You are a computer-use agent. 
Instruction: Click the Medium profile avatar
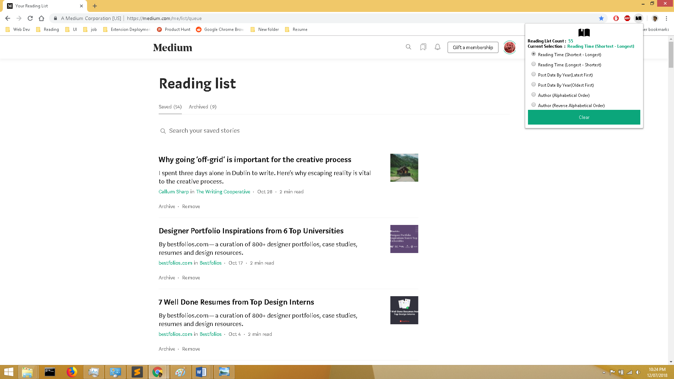pyautogui.click(x=509, y=47)
